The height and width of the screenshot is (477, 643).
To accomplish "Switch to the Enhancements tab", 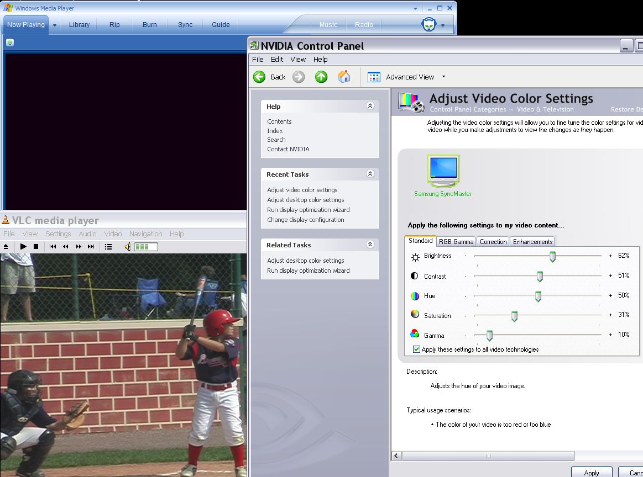I will 532,242.
